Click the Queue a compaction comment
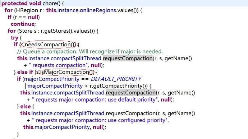Screen dimensions: 248x139 pos(90,52)
